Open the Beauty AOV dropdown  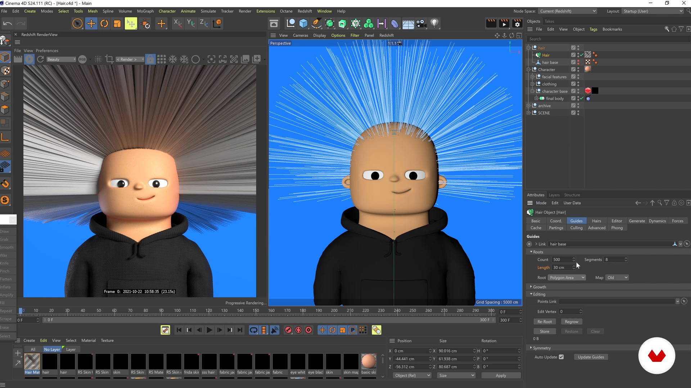pos(61,59)
